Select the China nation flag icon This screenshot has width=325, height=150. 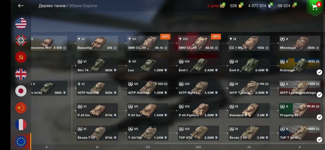tap(21, 108)
